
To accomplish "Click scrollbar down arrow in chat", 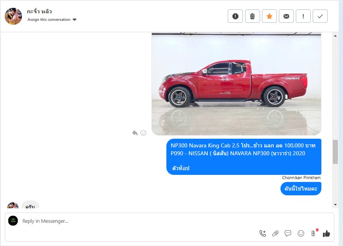I will [x=335, y=205].
